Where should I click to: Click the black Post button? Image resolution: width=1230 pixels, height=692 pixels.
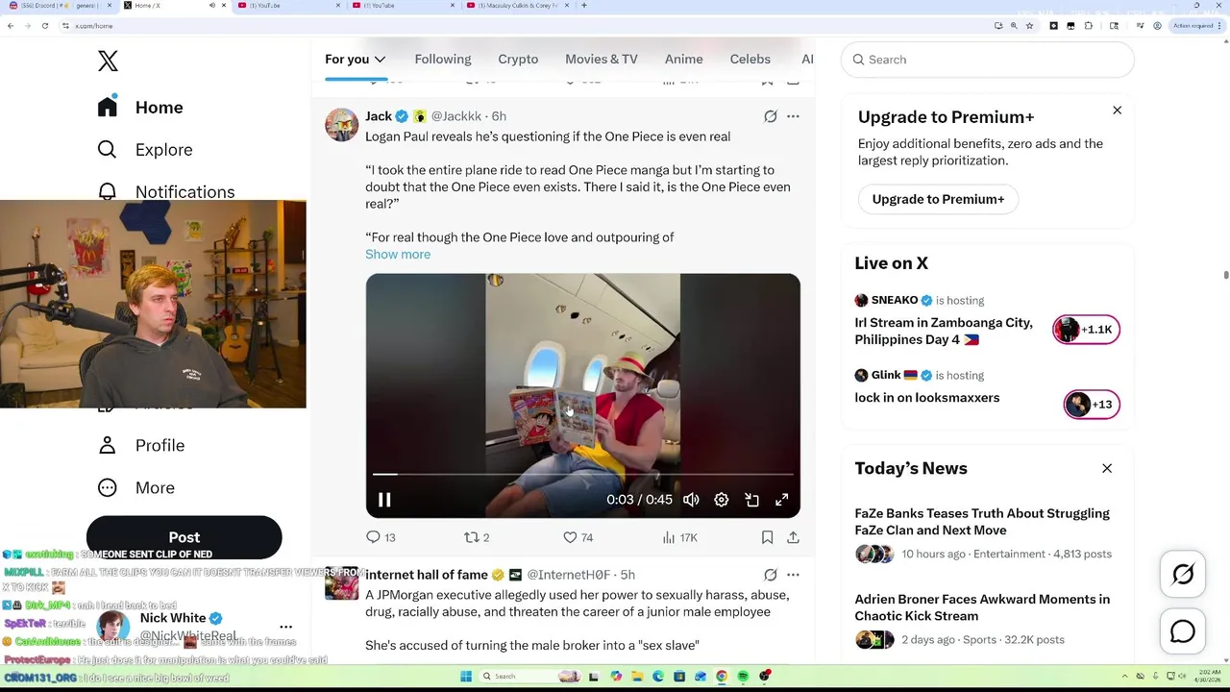pyautogui.click(x=184, y=537)
